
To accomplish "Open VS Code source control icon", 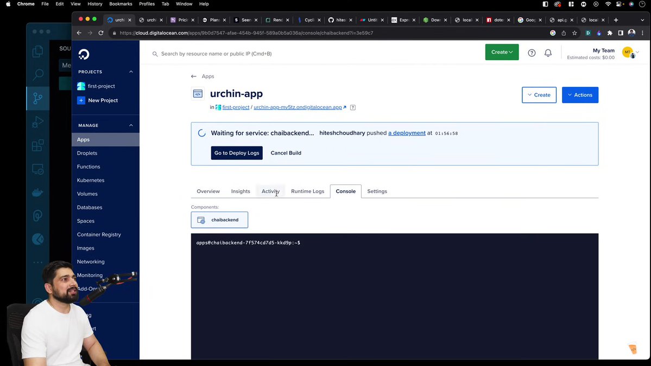I will coord(38,98).
